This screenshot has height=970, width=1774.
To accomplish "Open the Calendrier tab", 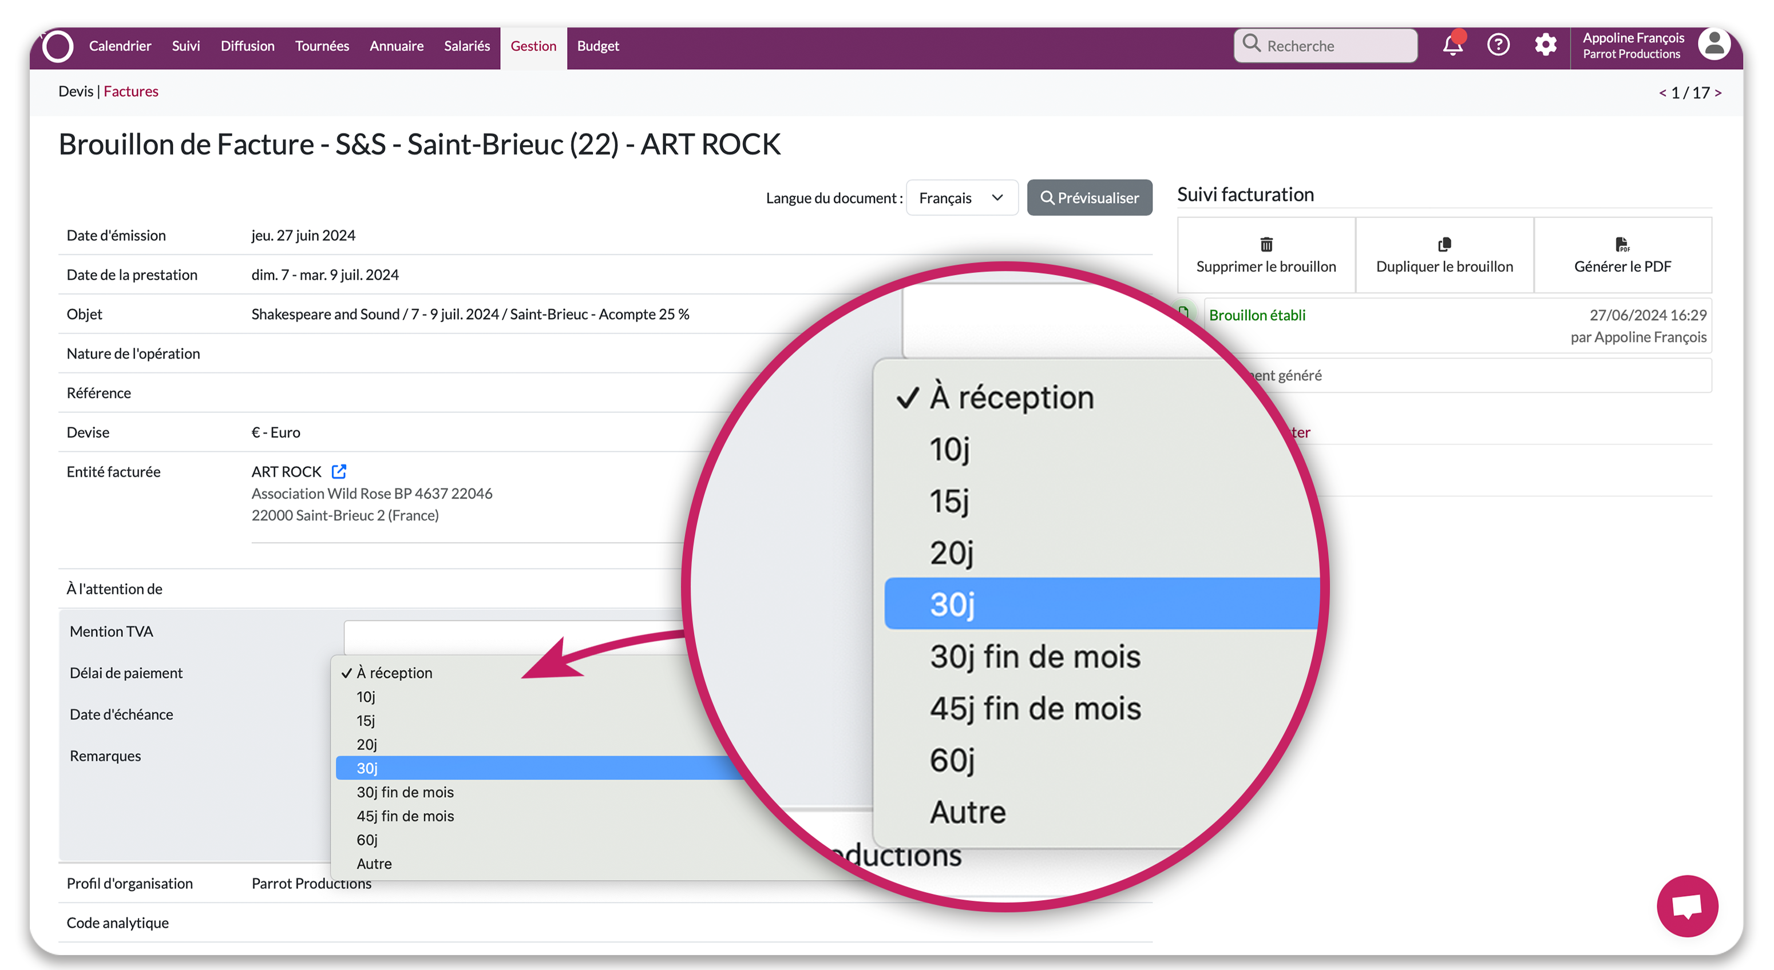I will (x=120, y=46).
